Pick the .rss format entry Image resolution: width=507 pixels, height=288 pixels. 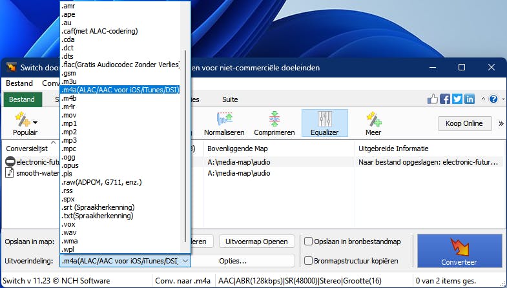[120, 190]
